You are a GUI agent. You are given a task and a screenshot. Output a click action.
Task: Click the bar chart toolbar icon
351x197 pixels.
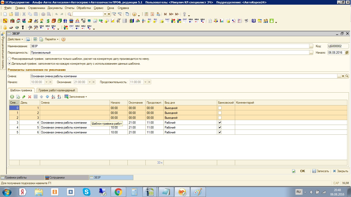tap(222, 21)
